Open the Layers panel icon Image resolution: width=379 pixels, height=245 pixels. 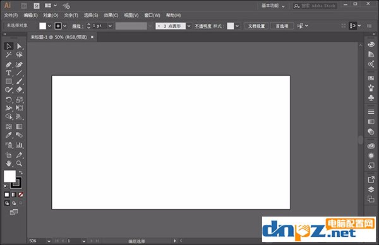(x=371, y=189)
